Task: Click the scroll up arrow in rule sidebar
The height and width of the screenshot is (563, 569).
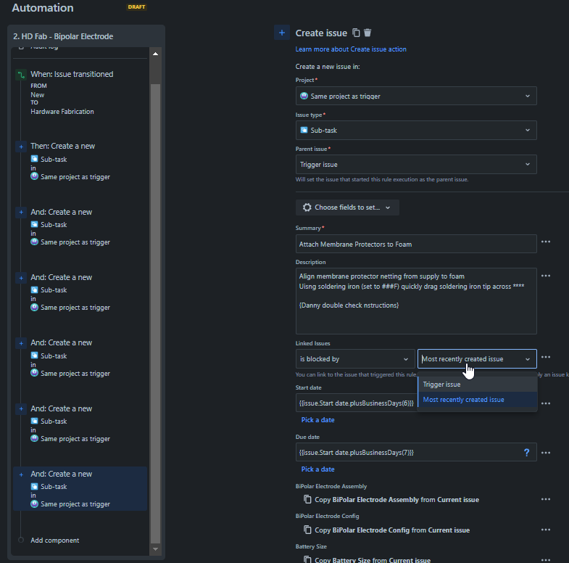Action: pos(155,54)
